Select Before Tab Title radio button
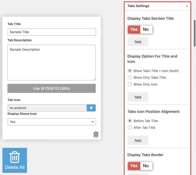 pos(130,121)
